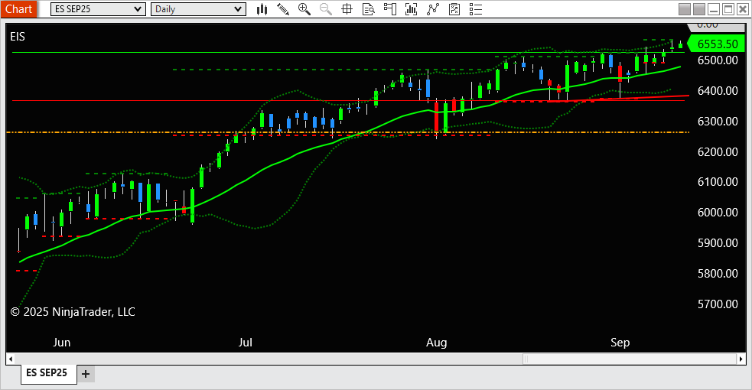Click the 5800.00 price axis label
752x390 pixels.
[x=718, y=274]
